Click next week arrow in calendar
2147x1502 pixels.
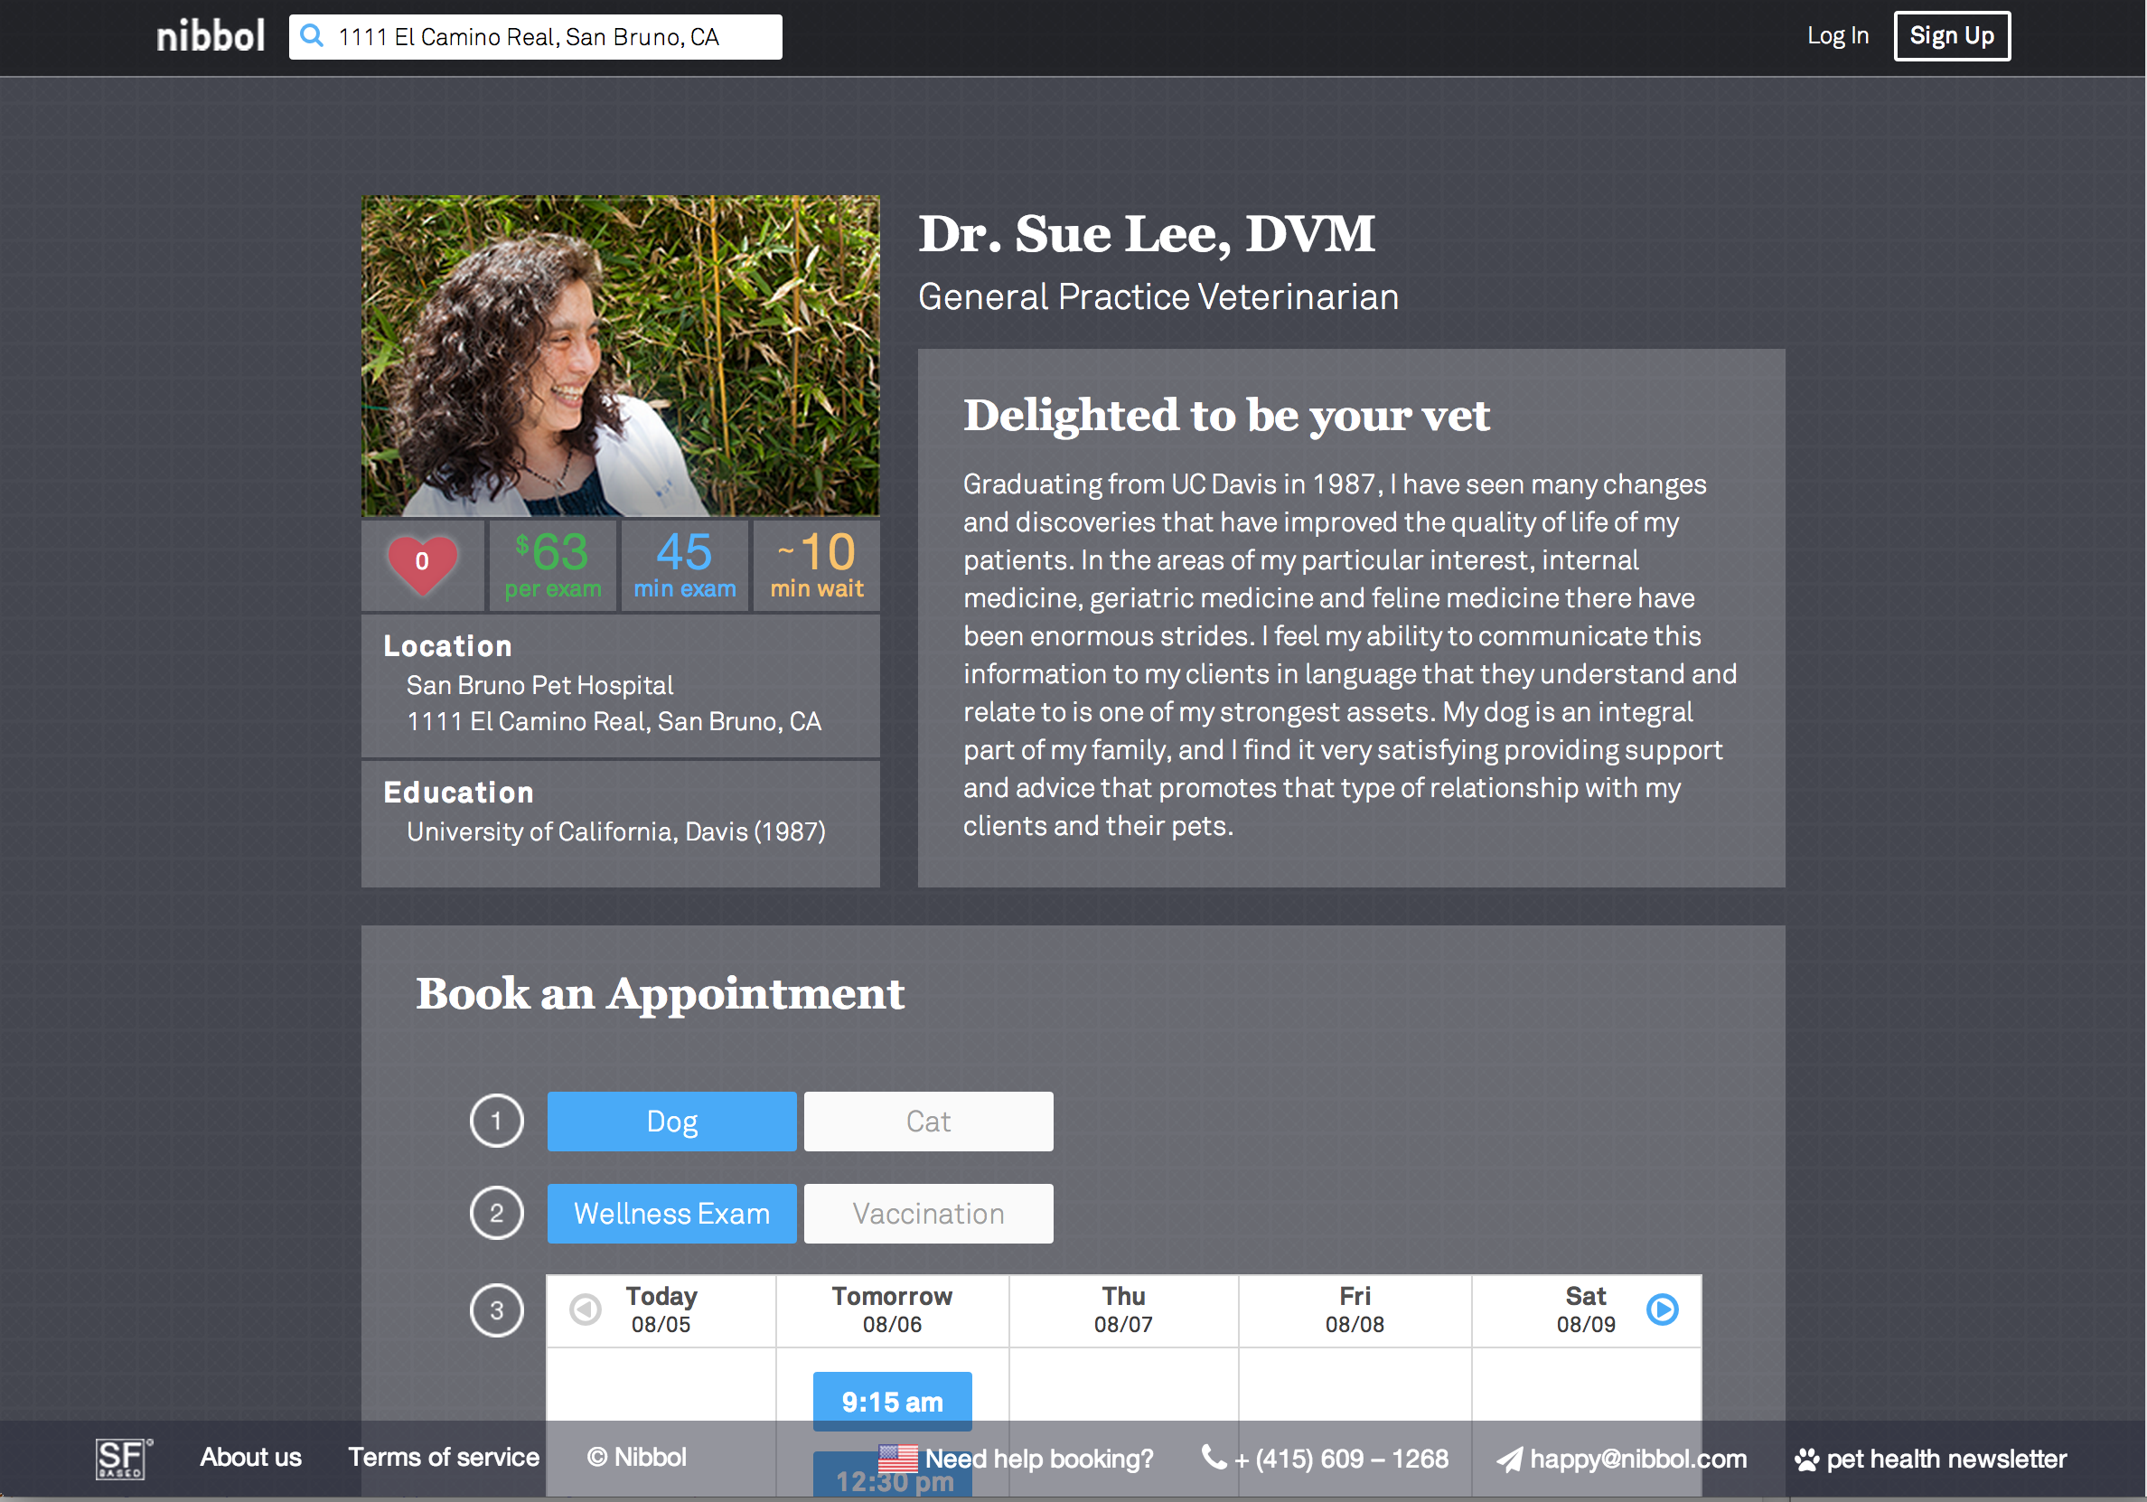tap(1662, 1309)
